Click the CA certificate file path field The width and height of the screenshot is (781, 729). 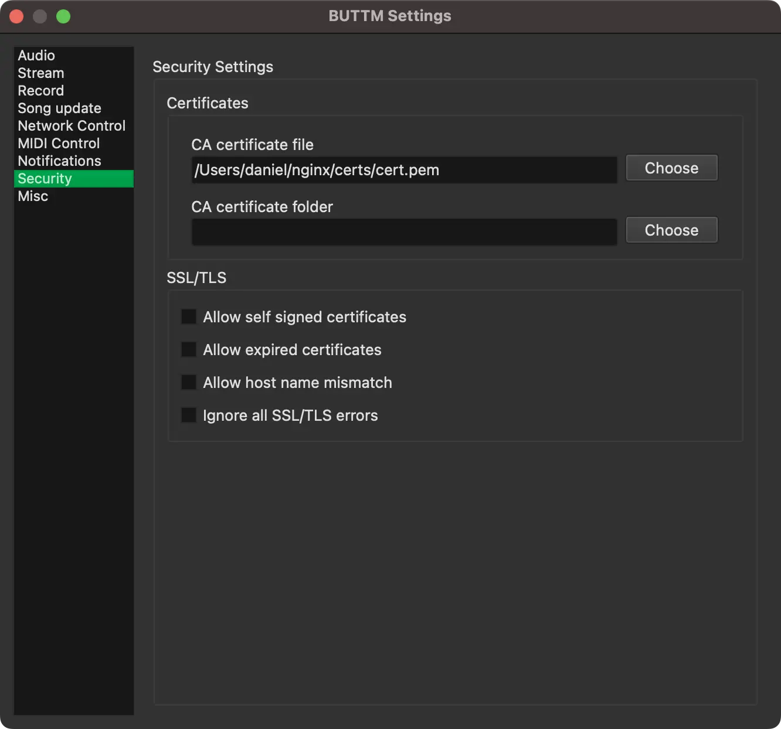pyautogui.click(x=404, y=170)
